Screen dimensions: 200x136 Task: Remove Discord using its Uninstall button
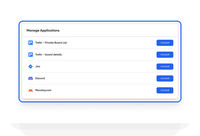tap(165, 78)
